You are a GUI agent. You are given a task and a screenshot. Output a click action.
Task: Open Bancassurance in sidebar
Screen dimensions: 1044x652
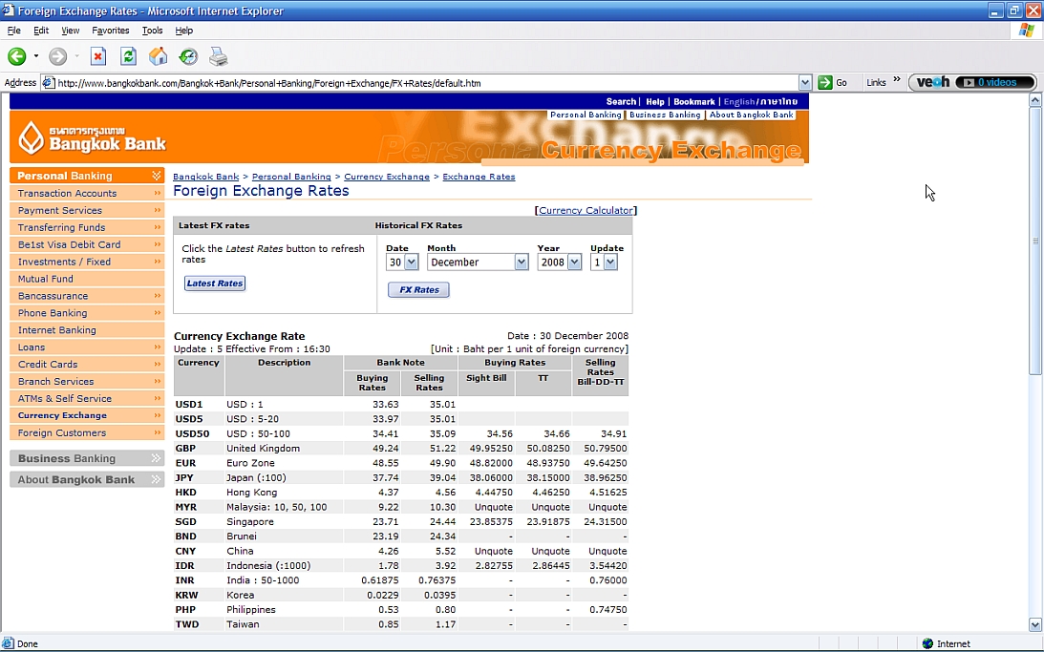pyautogui.click(x=87, y=295)
